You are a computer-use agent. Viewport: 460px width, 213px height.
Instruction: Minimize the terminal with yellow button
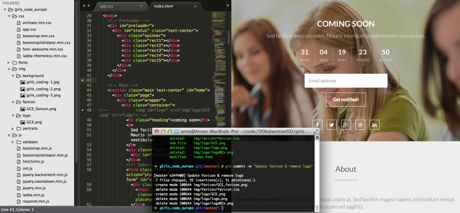(x=163, y=131)
